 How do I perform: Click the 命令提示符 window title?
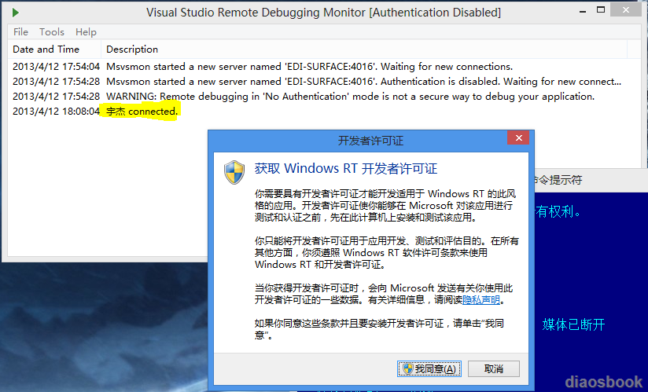[557, 180]
